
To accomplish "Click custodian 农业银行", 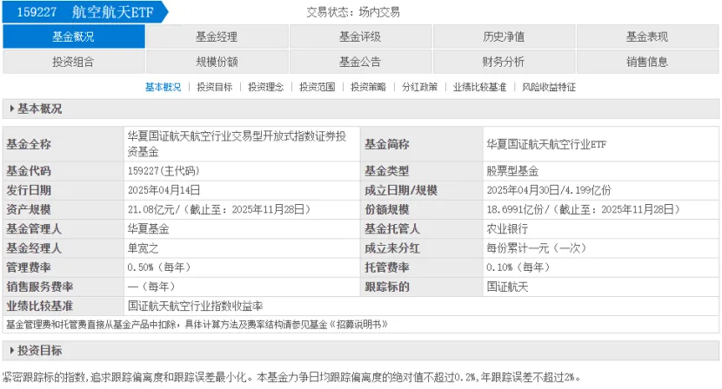I will pyautogui.click(x=507, y=229).
